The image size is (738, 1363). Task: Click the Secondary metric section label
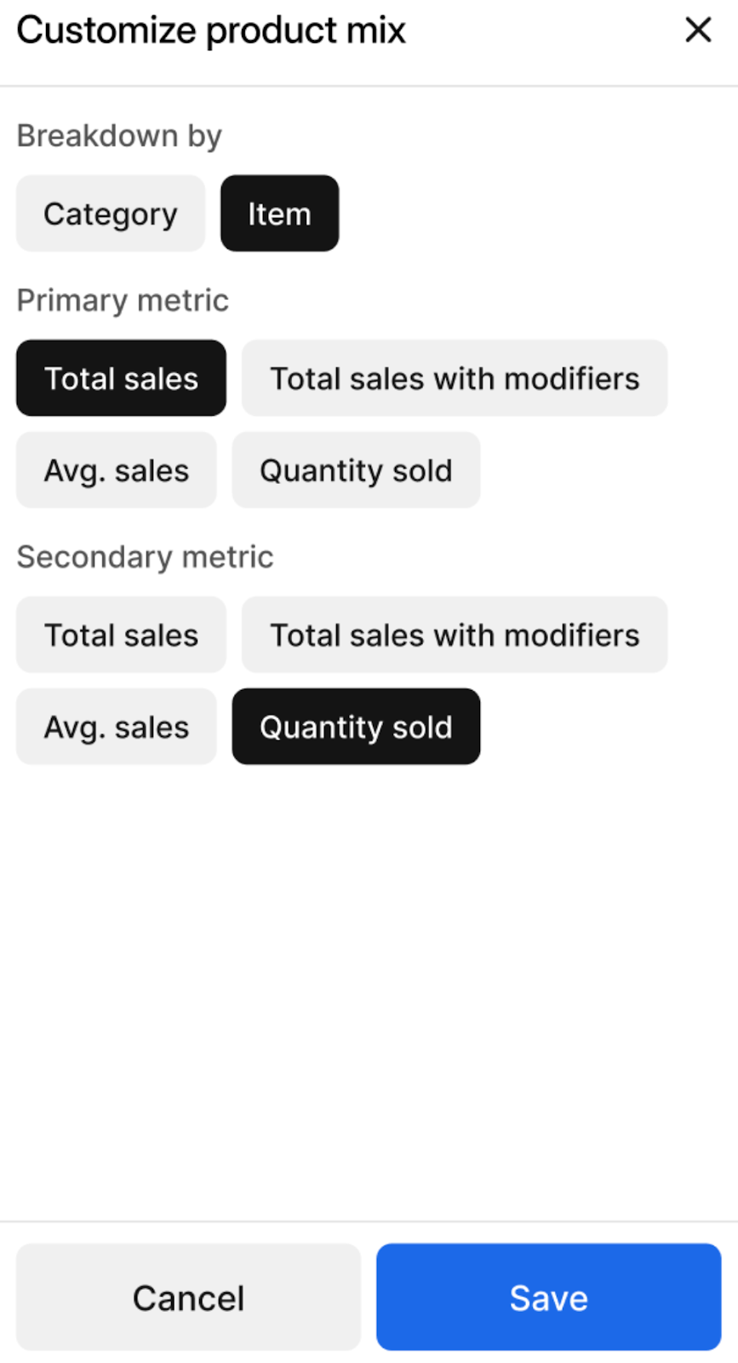click(145, 557)
